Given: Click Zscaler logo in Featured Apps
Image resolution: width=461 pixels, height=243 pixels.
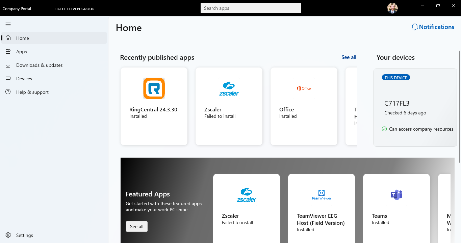Looking at the screenshot, I should coord(247,195).
